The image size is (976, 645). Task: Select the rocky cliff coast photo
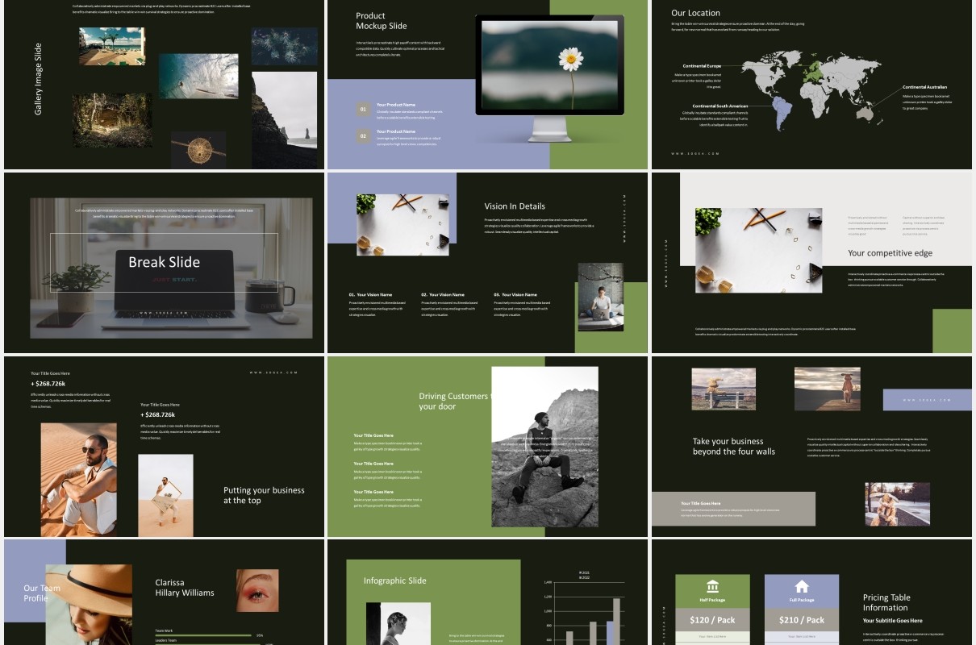[x=284, y=119]
